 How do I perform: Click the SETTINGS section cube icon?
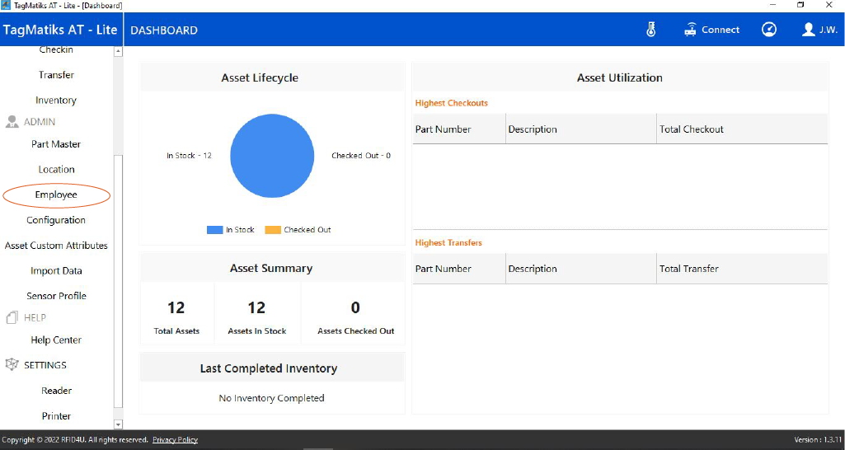point(12,365)
